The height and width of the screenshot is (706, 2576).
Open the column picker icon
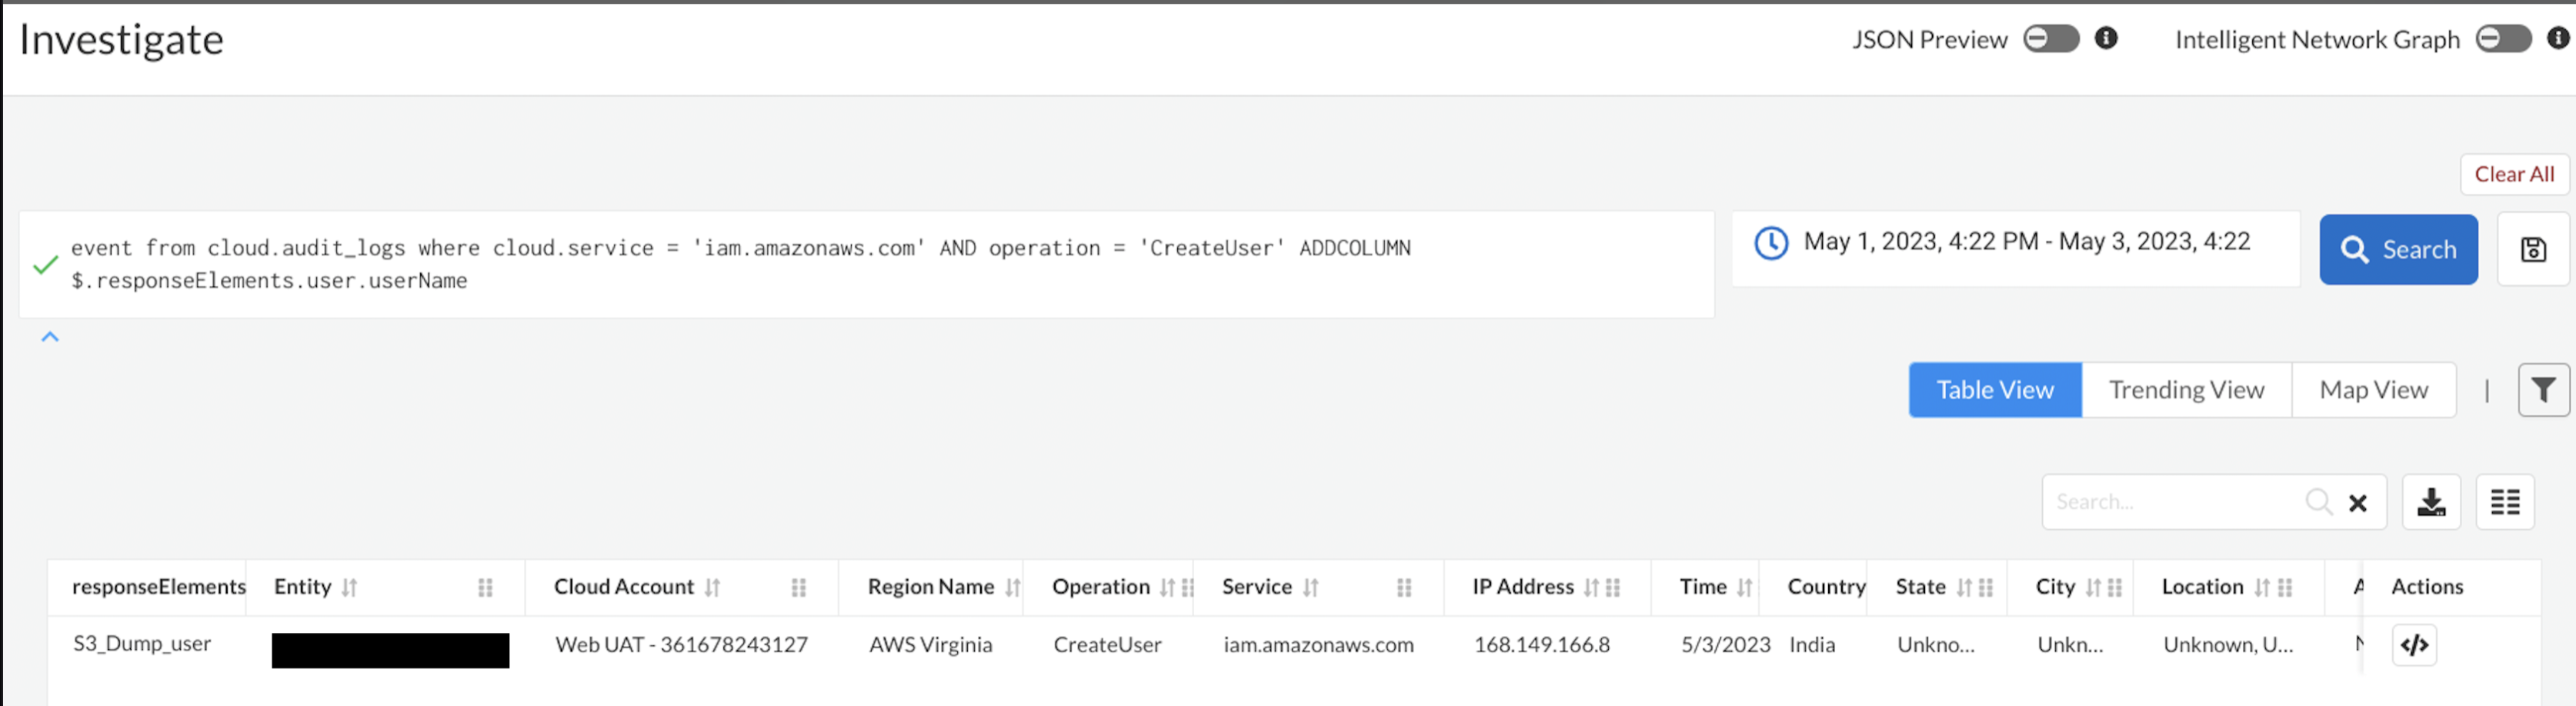[2504, 502]
